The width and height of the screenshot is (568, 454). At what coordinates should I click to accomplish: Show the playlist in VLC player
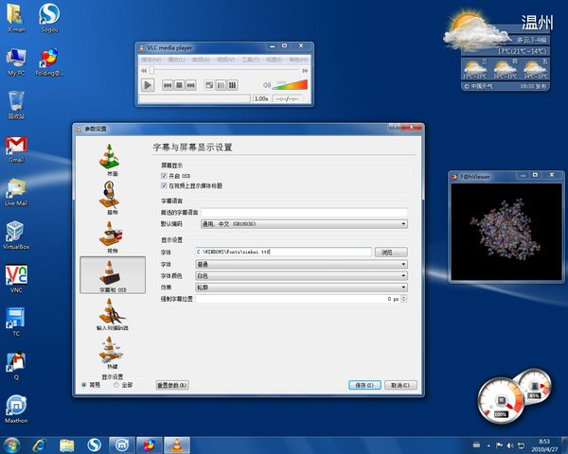(221, 85)
